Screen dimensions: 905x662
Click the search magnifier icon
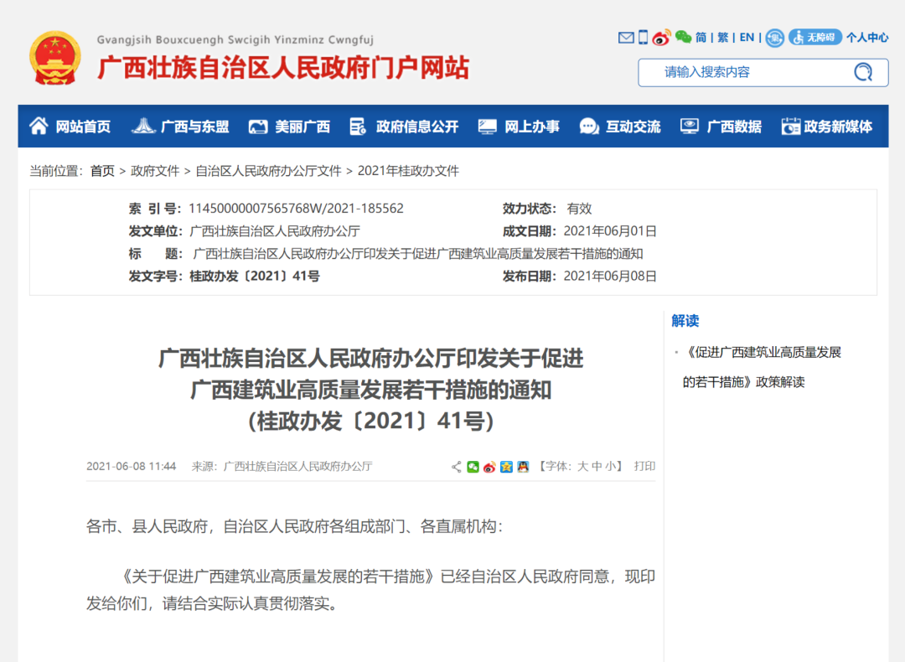862,72
